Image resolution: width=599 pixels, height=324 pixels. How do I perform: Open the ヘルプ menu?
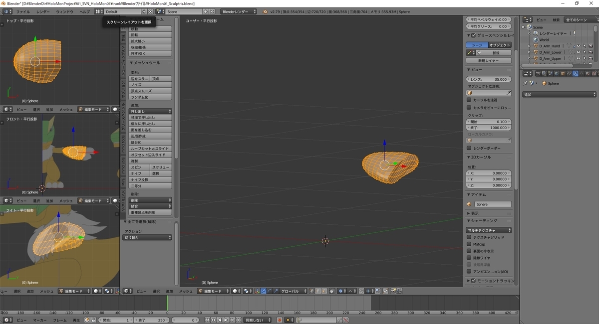tap(85, 11)
